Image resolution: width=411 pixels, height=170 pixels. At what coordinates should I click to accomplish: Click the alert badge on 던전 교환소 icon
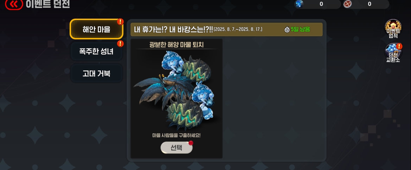[x=399, y=46]
